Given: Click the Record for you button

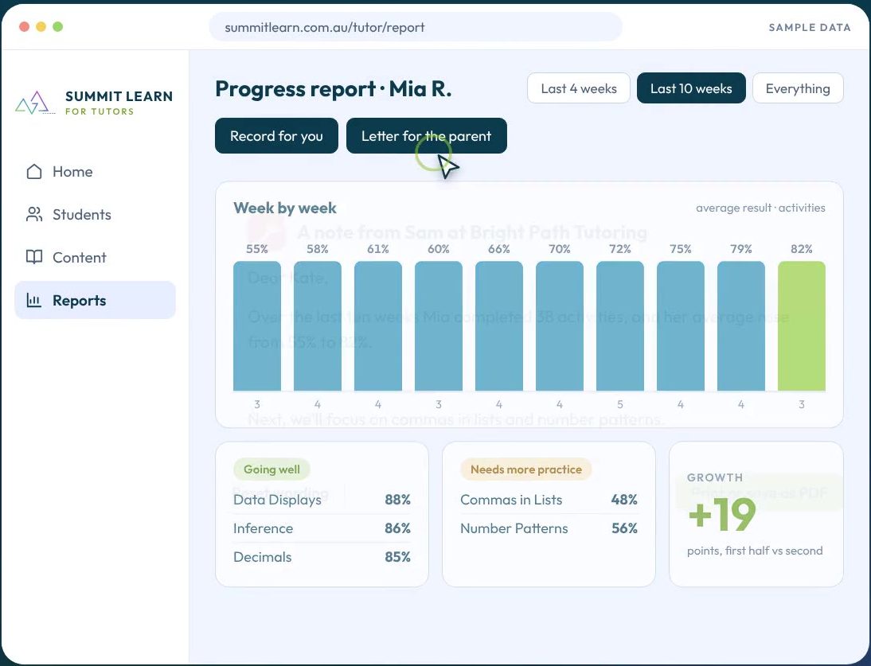Looking at the screenshot, I should (276, 136).
